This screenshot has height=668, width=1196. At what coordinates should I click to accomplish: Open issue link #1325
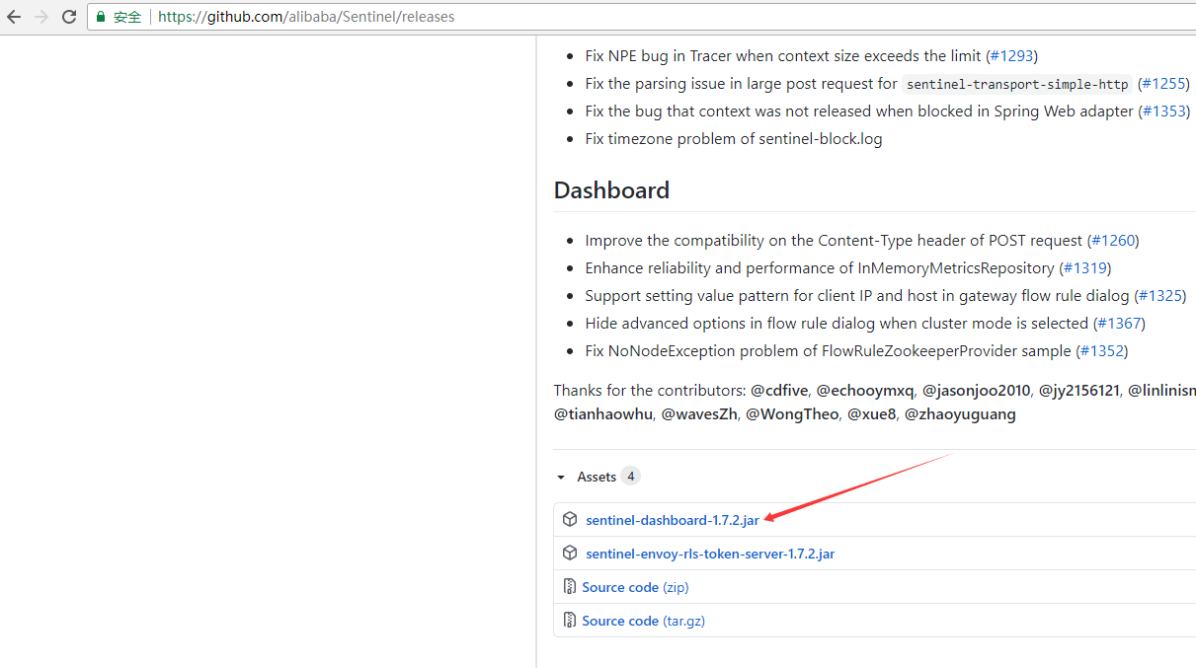[1159, 296]
